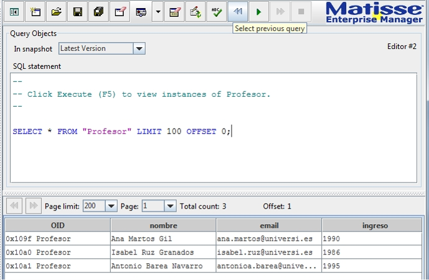The width and height of the screenshot is (429, 280).
Task: Click the window layout toolbar icon
Action: click(141, 12)
